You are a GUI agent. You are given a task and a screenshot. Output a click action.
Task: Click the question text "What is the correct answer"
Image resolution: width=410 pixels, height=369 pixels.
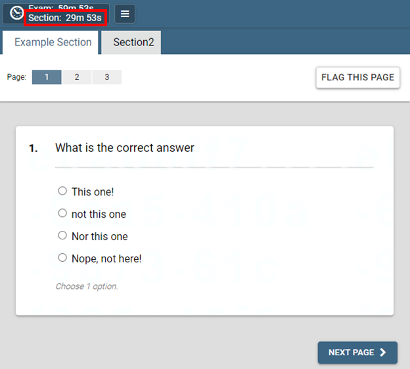pos(125,147)
